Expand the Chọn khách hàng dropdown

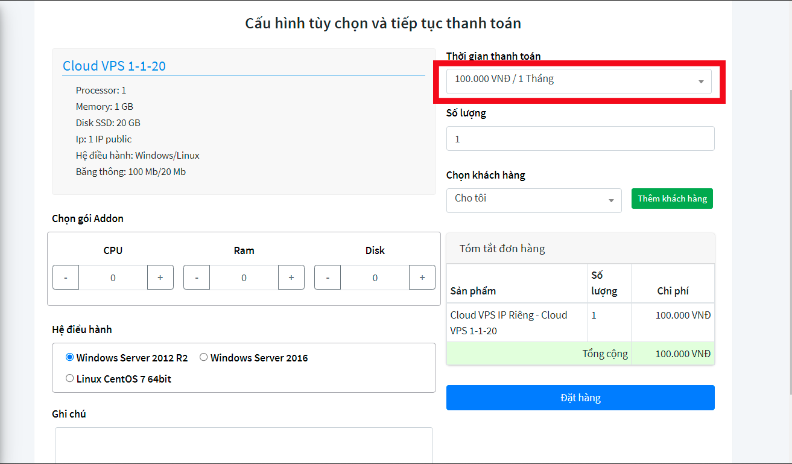click(534, 200)
